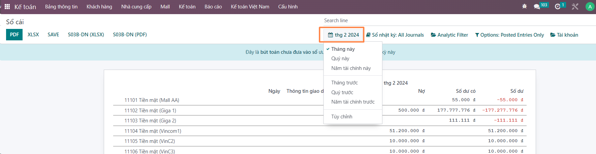This screenshot has height=154, width=596.
Task: Expand account 11105 Tiền mặt (VinC2)
Action: coord(150,141)
